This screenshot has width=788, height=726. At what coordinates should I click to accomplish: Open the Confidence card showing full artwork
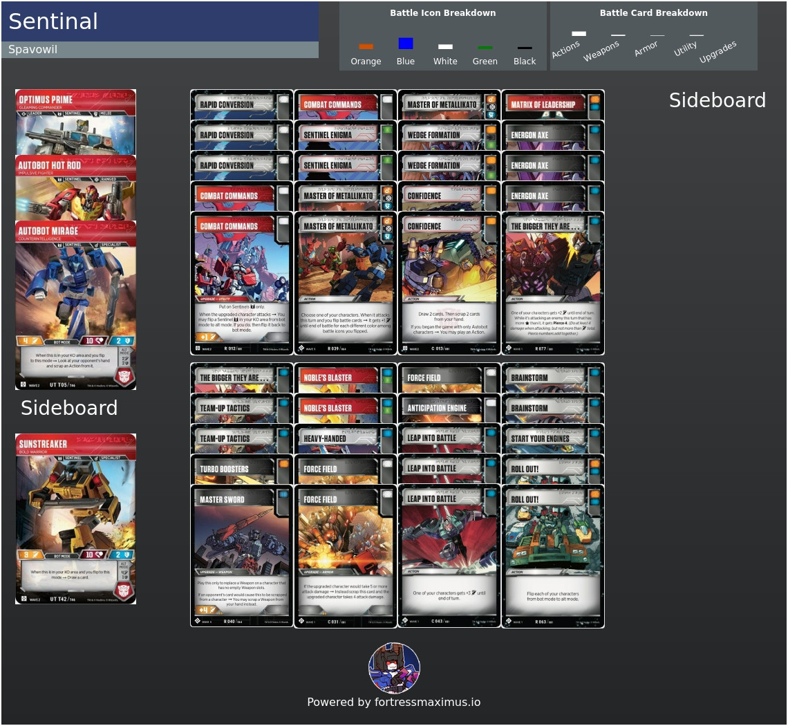coord(449,283)
